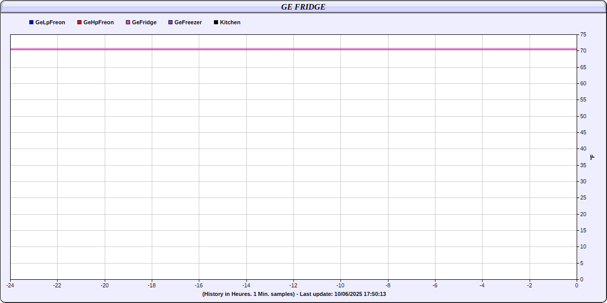Click the red GeHpFreon legend swatch
The height and width of the screenshot is (303, 607).
click(x=79, y=23)
